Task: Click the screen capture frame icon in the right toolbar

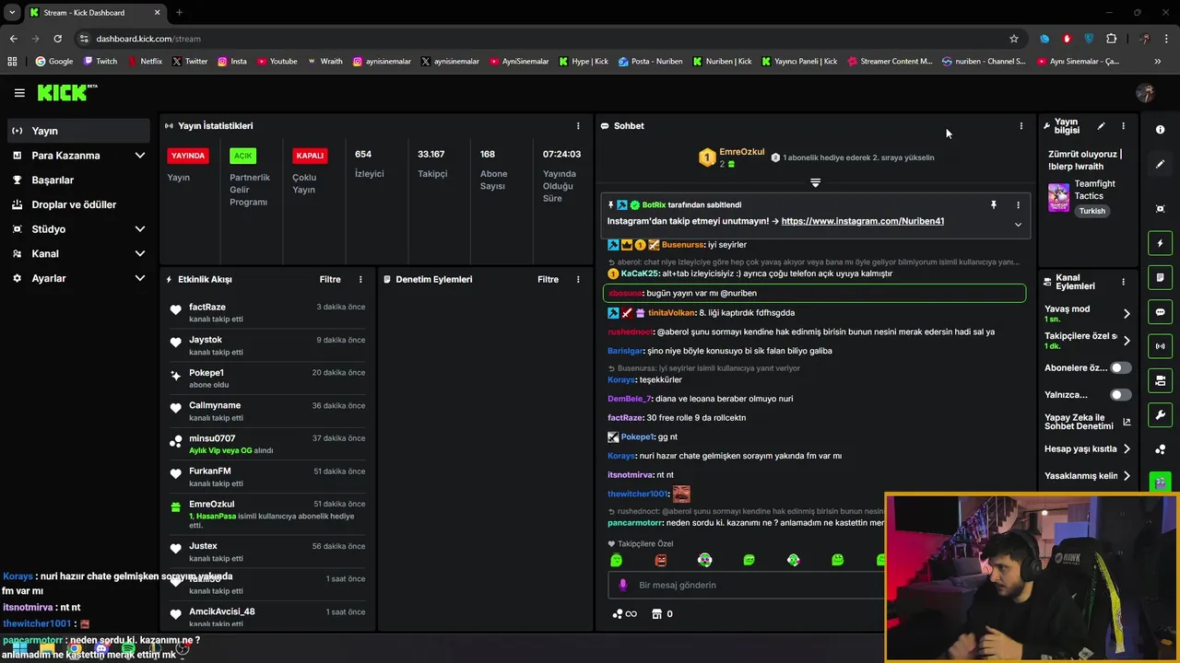Action: pos(1160,209)
